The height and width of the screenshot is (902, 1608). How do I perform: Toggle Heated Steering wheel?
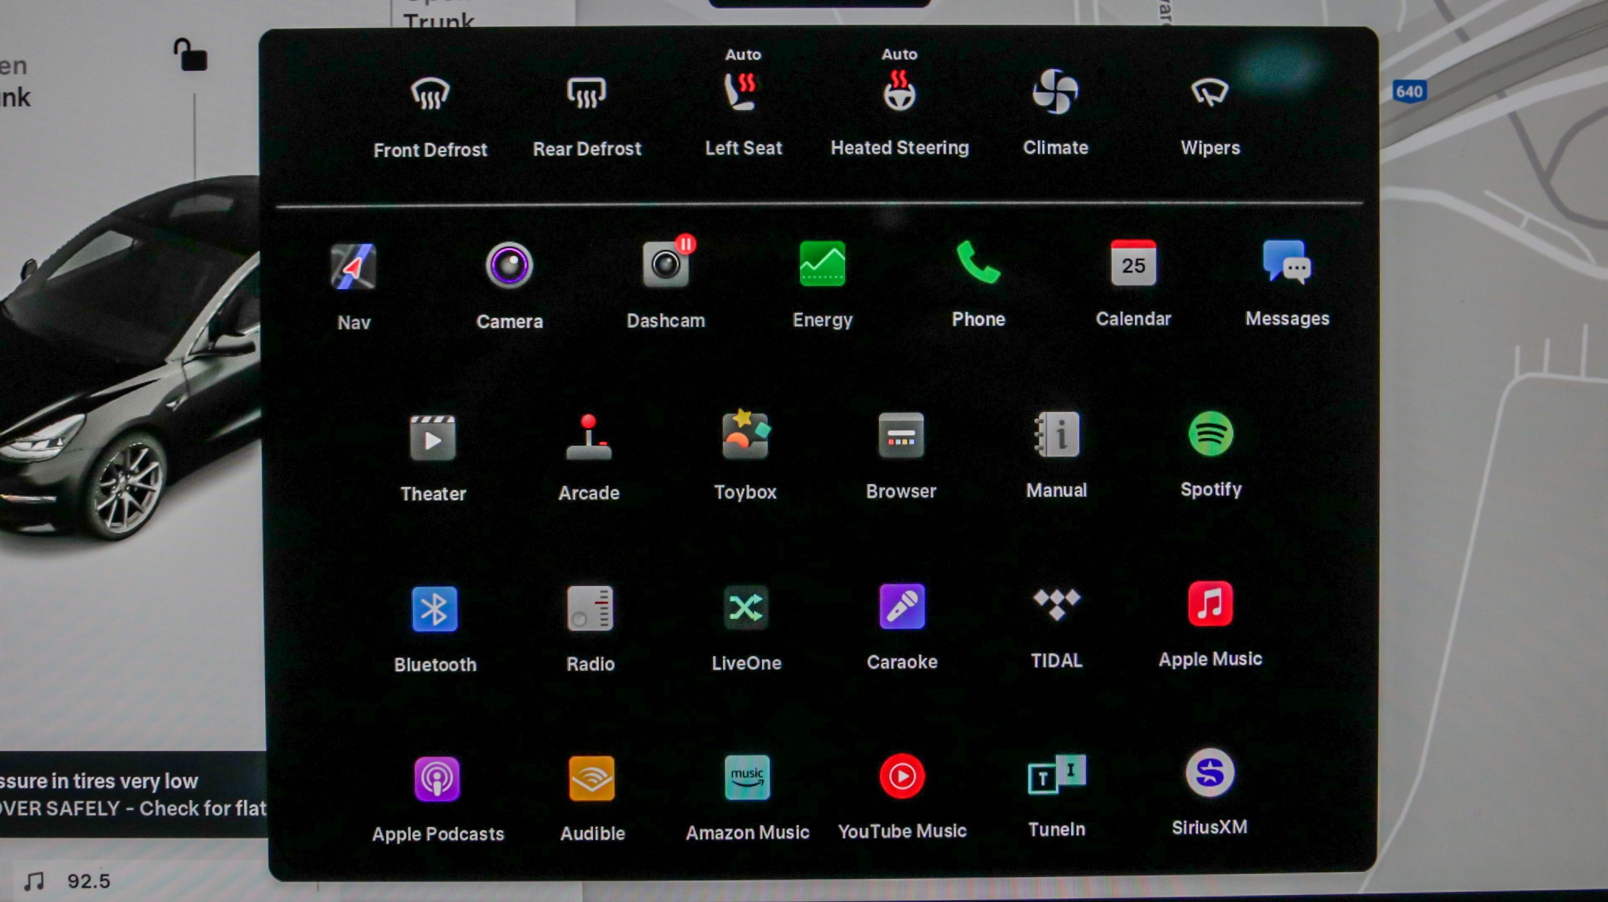[899, 92]
